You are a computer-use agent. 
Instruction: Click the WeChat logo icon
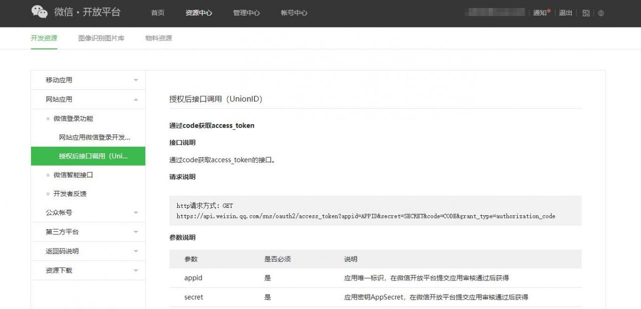click(x=40, y=12)
